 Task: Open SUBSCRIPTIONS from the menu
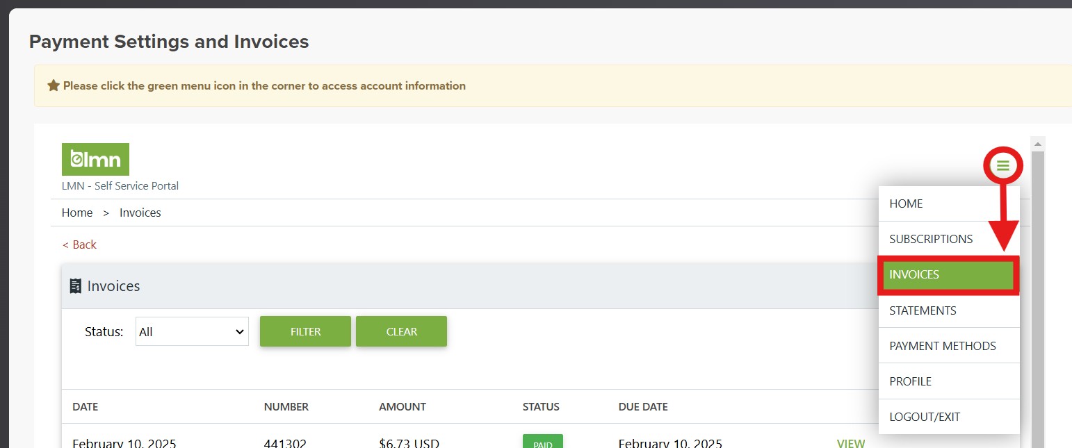949,239
